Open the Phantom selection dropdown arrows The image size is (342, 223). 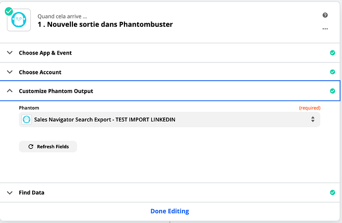coord(313,119)
